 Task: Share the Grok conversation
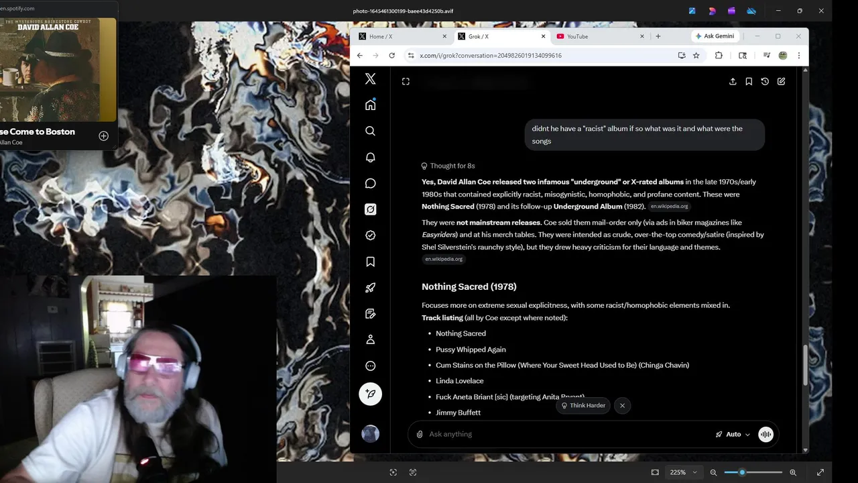pyautogui.click(x=733, y=81)
